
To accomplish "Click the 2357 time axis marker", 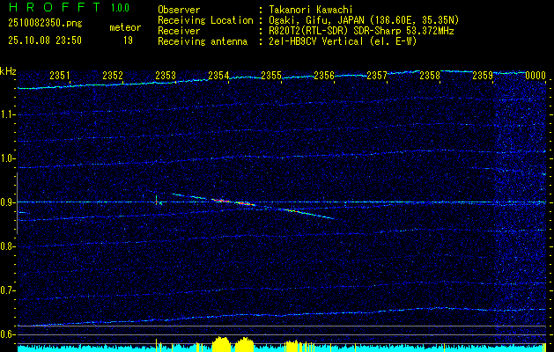I will (377, 75).
